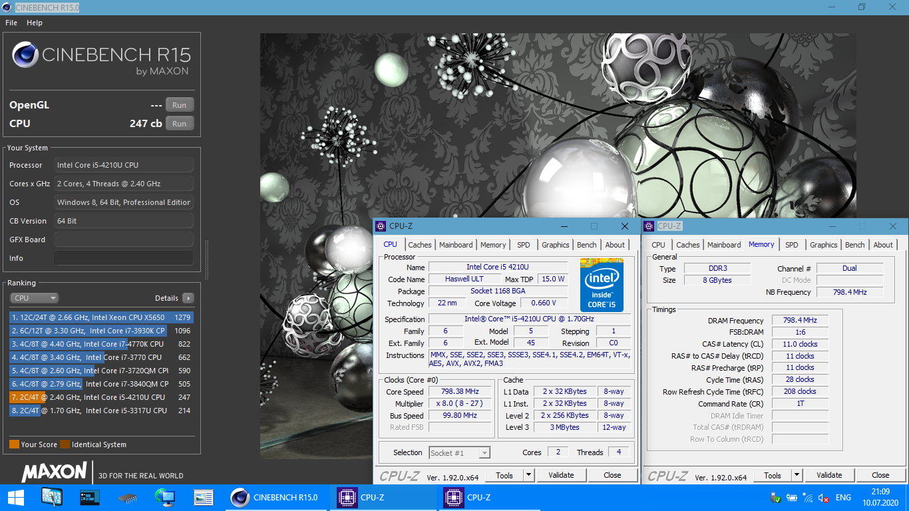
Task: Switch to Mainboard tab in right CPU-Z
Action: [724, 245]
